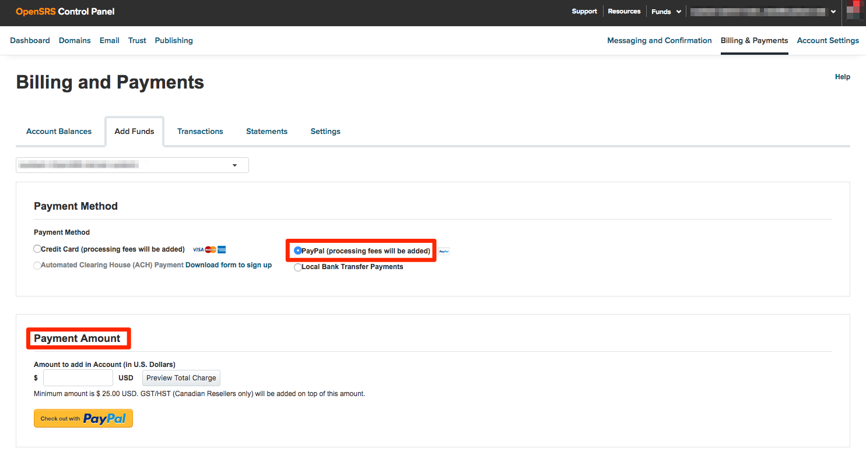Open the Transactions tab
Screen dimensions: 866x466
pos(200,132)
